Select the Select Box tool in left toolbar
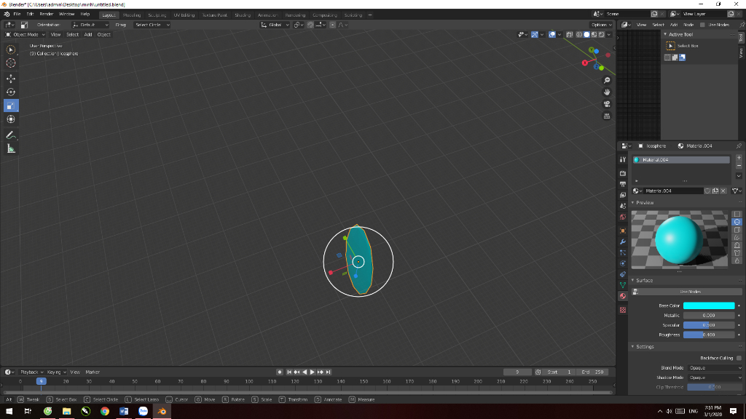Viewport: 746px width, 419px height. 11,50
